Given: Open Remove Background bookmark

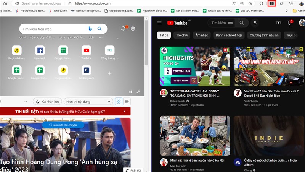Looking at the screenshot, I should point(86,11).
